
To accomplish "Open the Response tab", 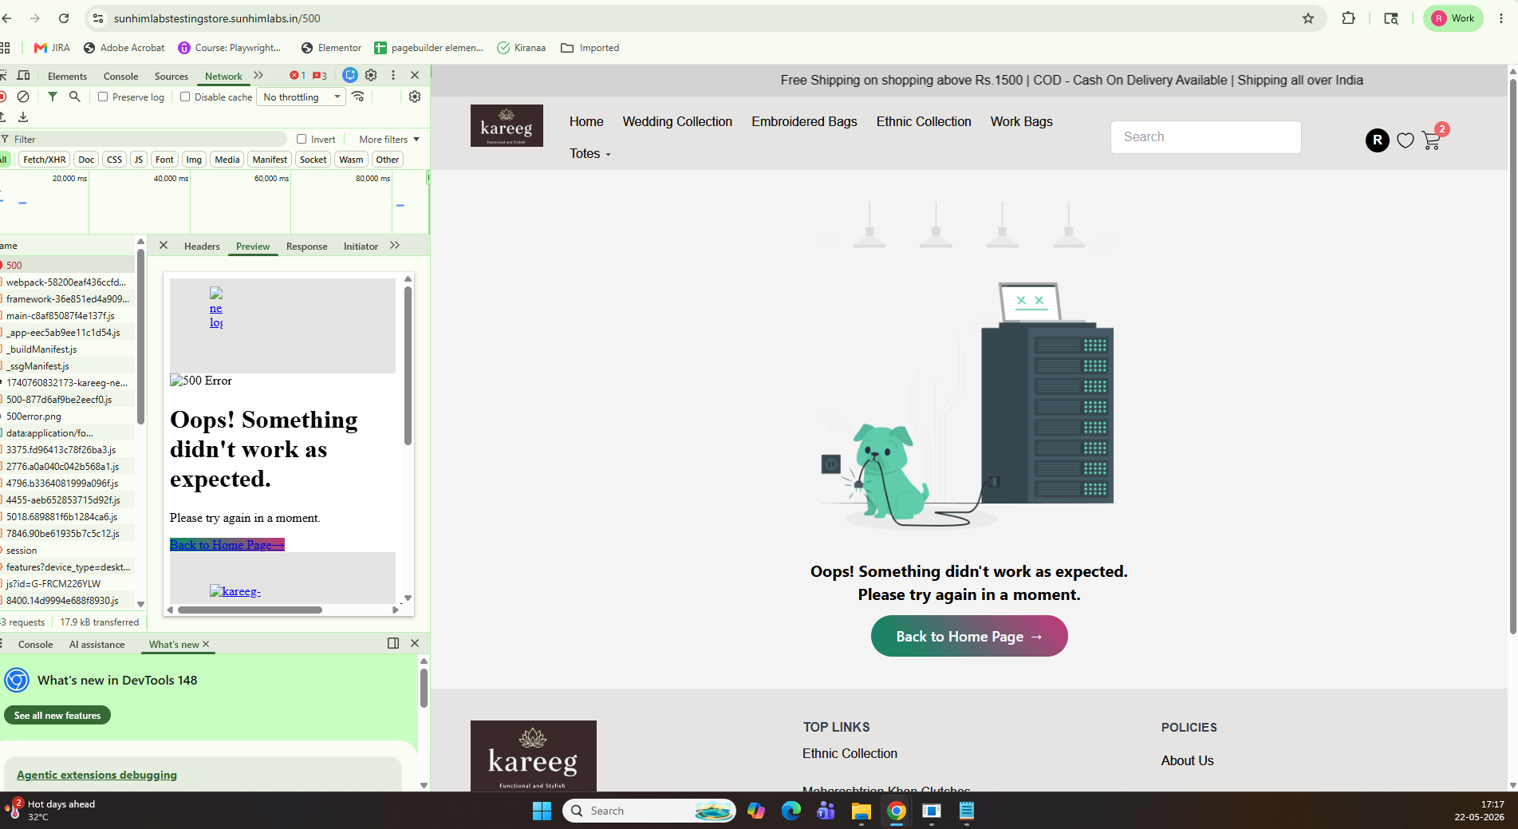I will [x=307, y=247].
